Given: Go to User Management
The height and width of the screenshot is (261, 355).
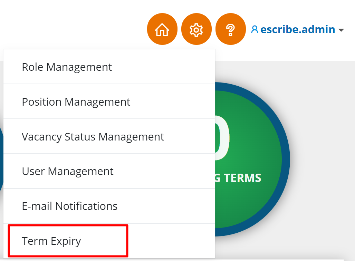Looking at the screenshot, I should point(68,171).
